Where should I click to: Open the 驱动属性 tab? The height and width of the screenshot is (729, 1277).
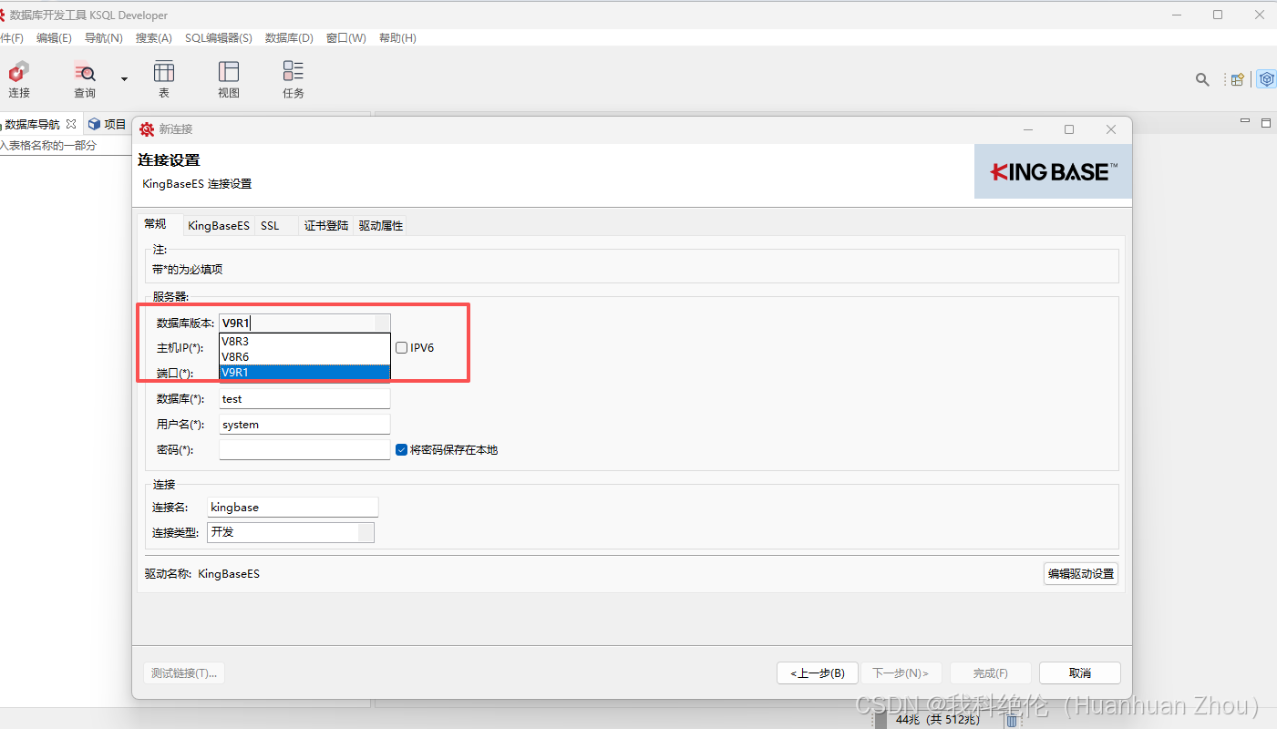(381, 226)
